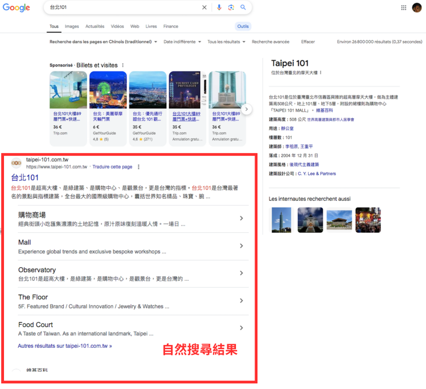Image resolution: width=426 pixels, height=389 pixels.
Task: Open Google Lens image search icon
Action: (x=231, y=7)
